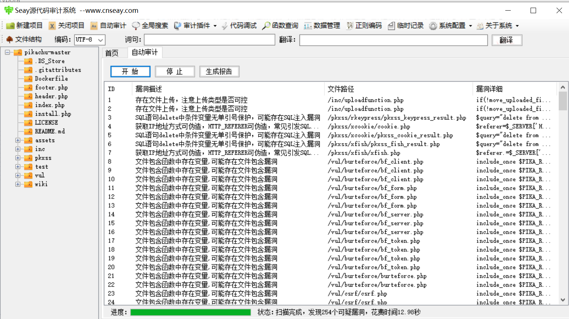Open the UTF-8 encoding dropdown

101,40
